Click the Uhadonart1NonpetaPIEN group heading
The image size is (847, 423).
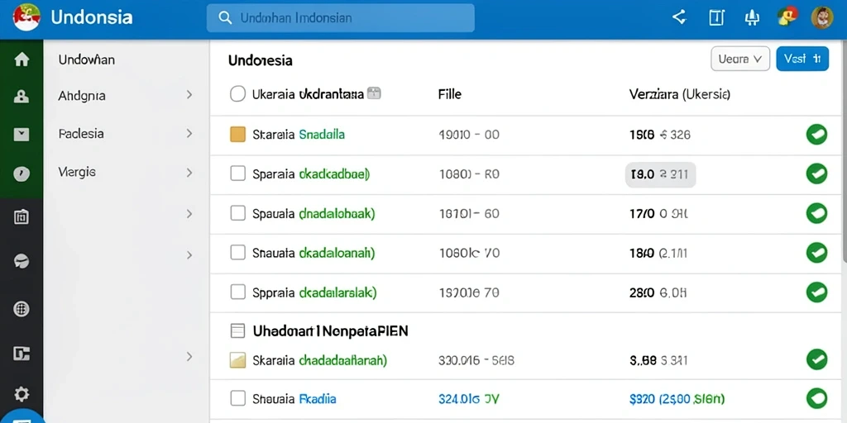[x=331, y=330]
